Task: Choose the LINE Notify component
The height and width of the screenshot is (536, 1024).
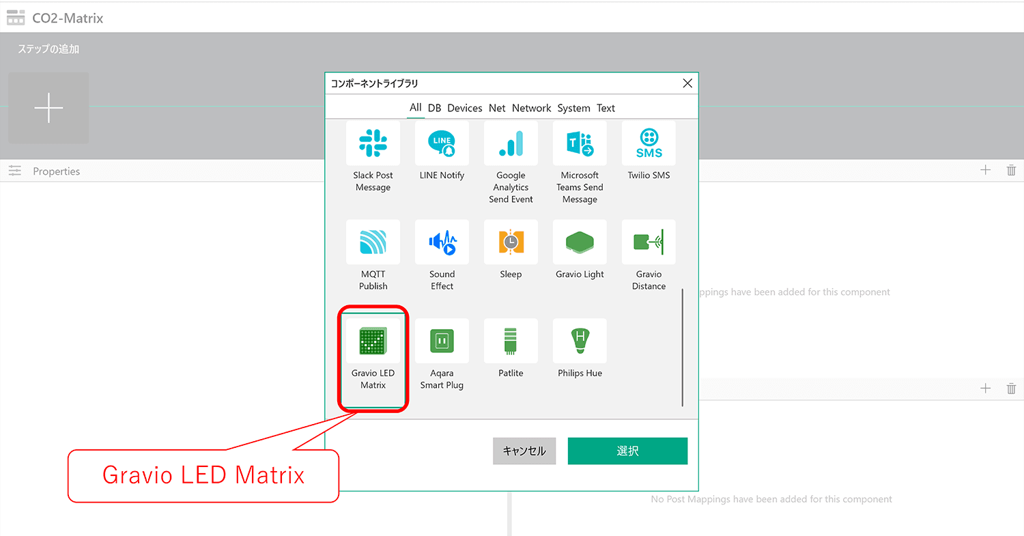Action: [x=442, y=152]
